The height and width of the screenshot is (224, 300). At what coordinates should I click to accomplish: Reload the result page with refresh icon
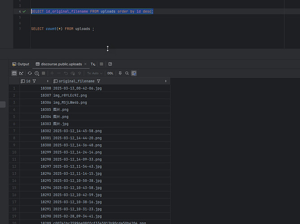[x=30, y=73]
